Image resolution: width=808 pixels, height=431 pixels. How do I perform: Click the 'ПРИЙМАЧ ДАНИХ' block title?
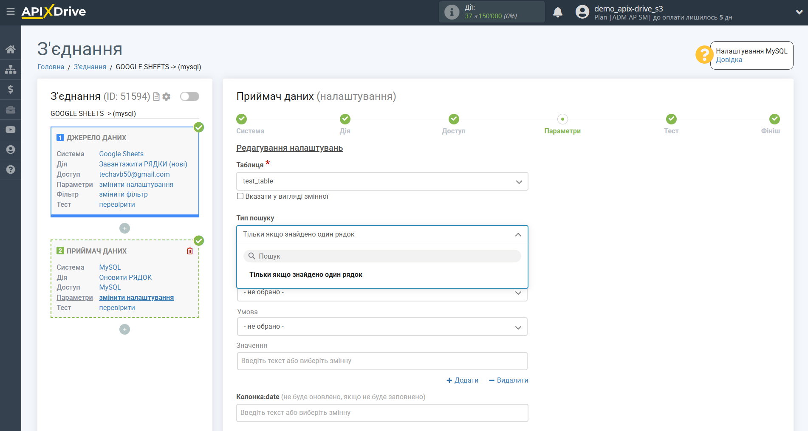[96, 251]
